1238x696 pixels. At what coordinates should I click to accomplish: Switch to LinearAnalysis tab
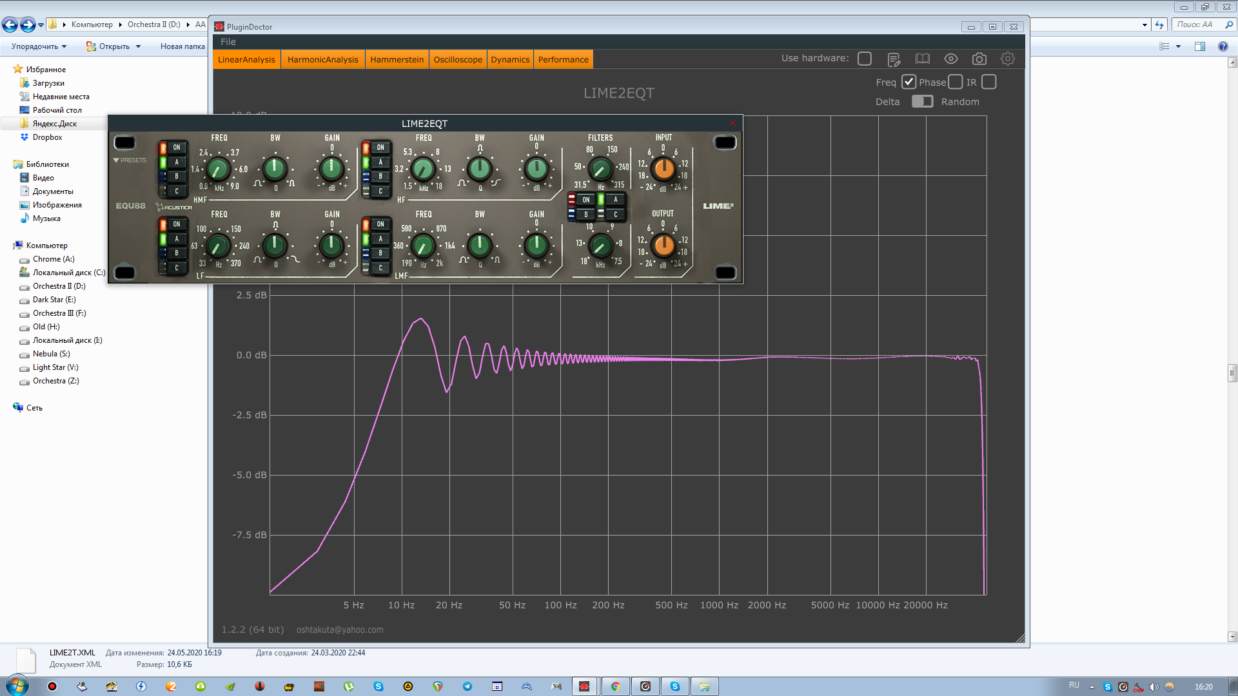coord(246,59)
